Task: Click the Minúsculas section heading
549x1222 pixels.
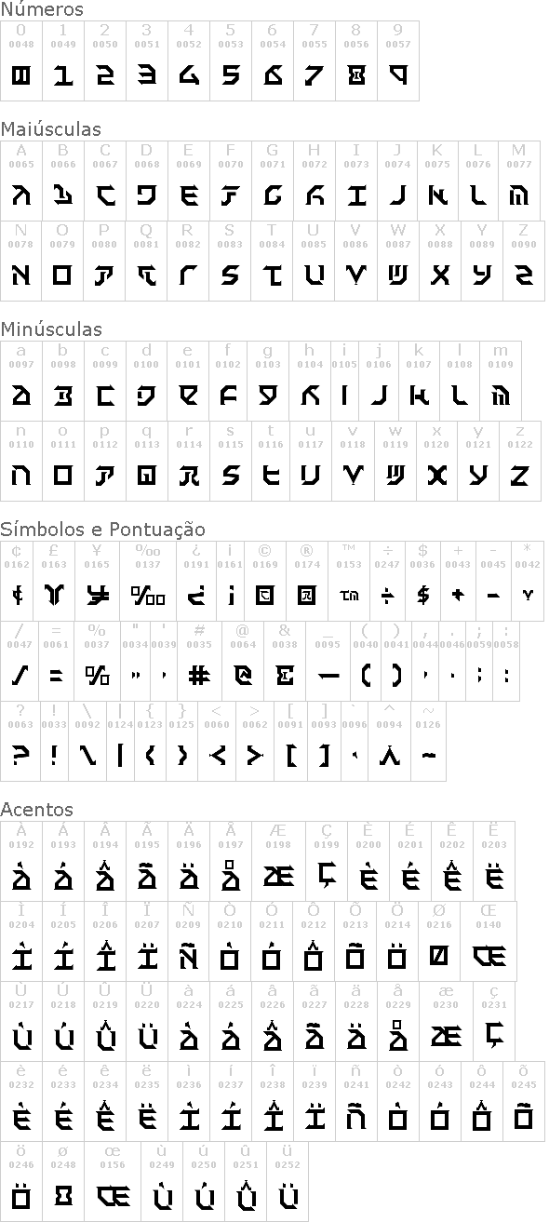Action: (51, 329)
